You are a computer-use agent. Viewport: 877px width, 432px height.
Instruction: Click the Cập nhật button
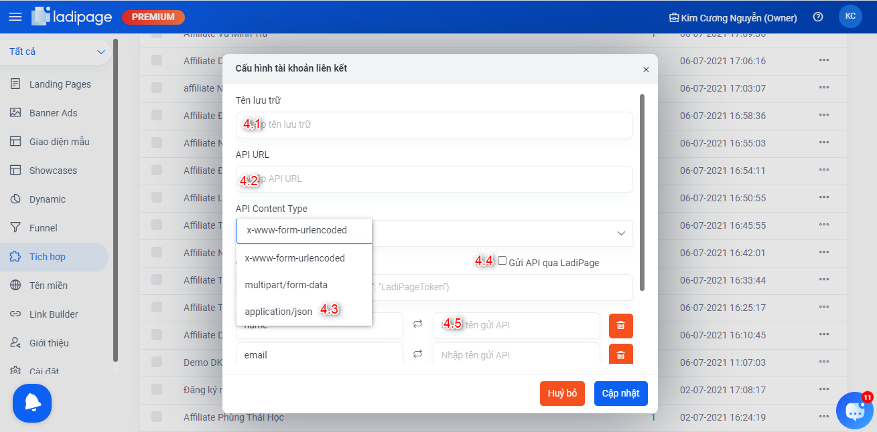pyautogui.click(x=620, y=393)
